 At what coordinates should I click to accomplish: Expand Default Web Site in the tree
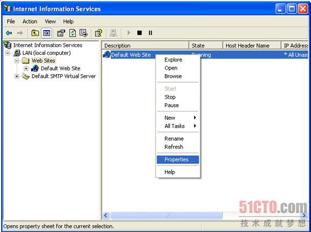[x=26, y=69]
